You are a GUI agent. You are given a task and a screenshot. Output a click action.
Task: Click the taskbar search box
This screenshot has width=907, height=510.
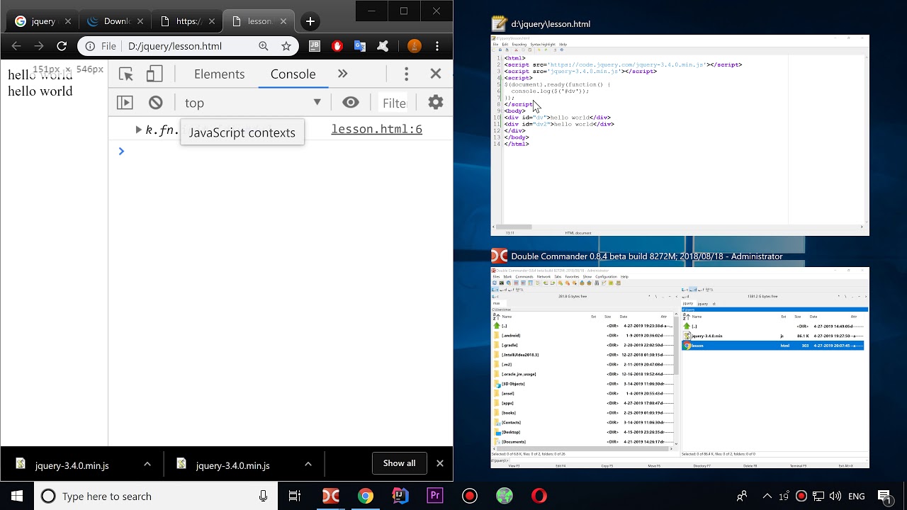click(x=156, y=496)
